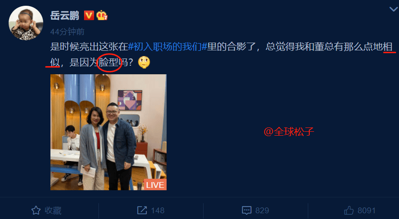Screen dimensions: 399x219
Task: Open the 岳云鹏 username link
Action: (65, 16)
